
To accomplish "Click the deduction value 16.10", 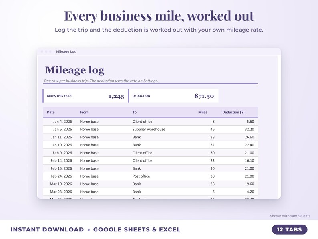I will click(x=249, y=160).
